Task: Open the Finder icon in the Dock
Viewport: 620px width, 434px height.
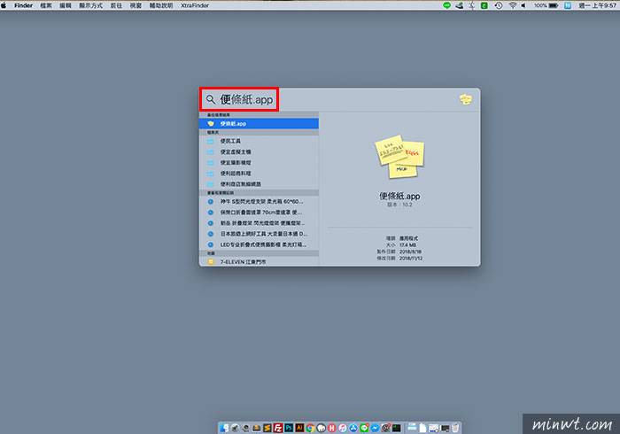Action: click(x=224, y=428)
